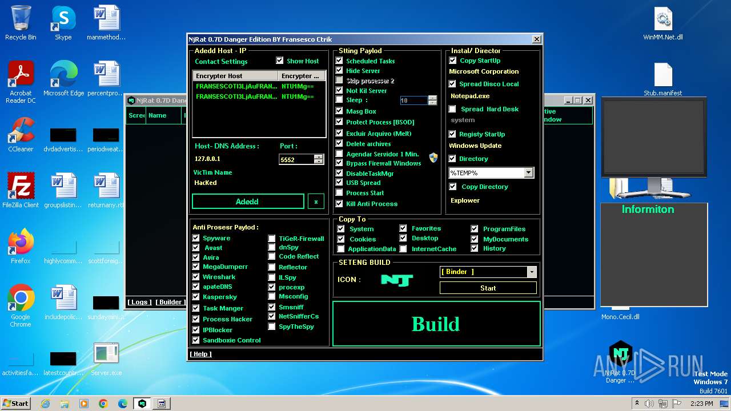This screenshot has height=411, width=731.
Task: Select the groupslistin document icon
Action: [x=63, y=190]
